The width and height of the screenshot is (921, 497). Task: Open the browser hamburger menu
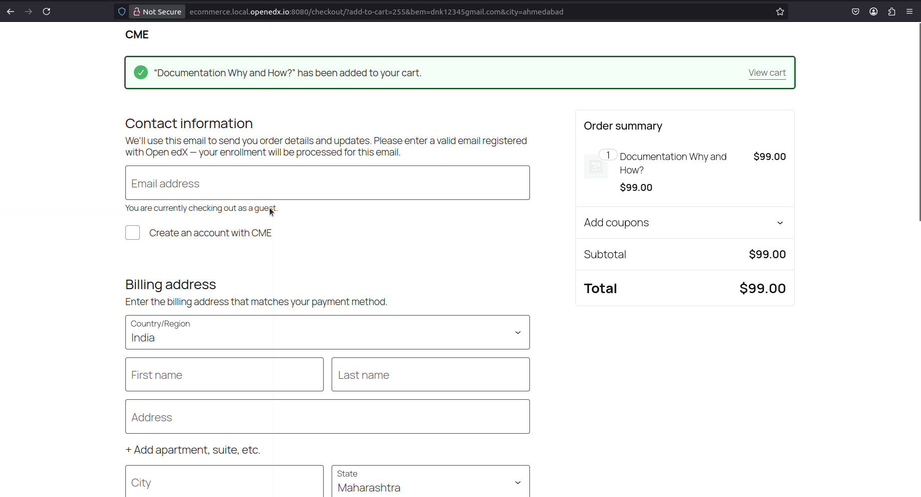click(909, 11)
